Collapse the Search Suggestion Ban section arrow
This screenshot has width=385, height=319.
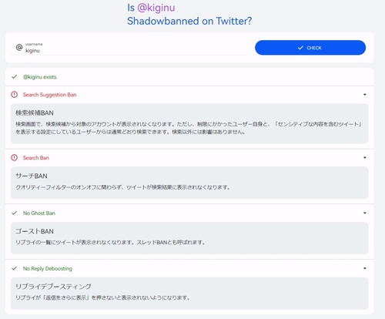point(364,95)
